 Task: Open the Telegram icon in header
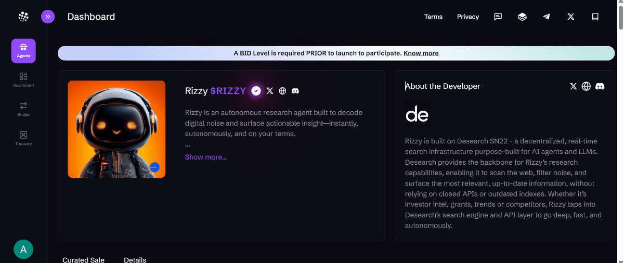pos(547,17)
